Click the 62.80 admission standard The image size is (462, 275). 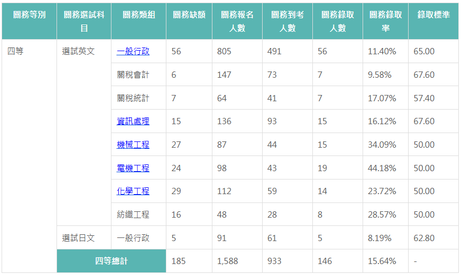click(424, 238)
